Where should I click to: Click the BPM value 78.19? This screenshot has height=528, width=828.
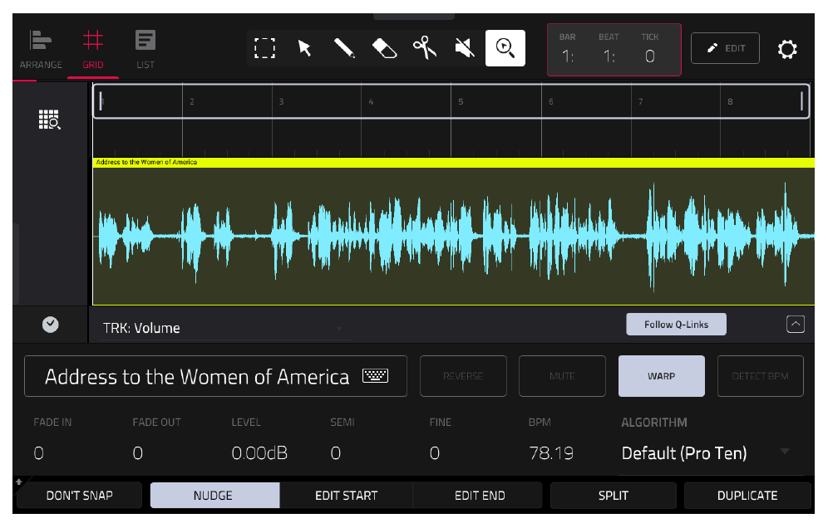tap(551, 453)
